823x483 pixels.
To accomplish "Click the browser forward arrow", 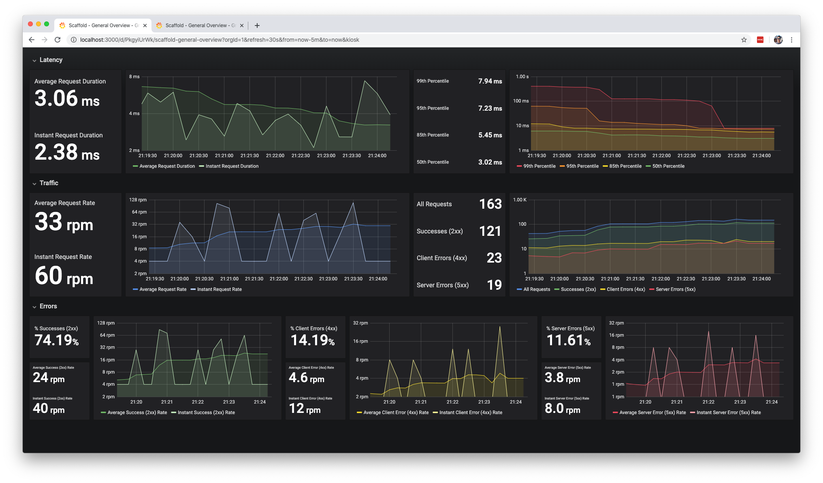I will [45, 40].
